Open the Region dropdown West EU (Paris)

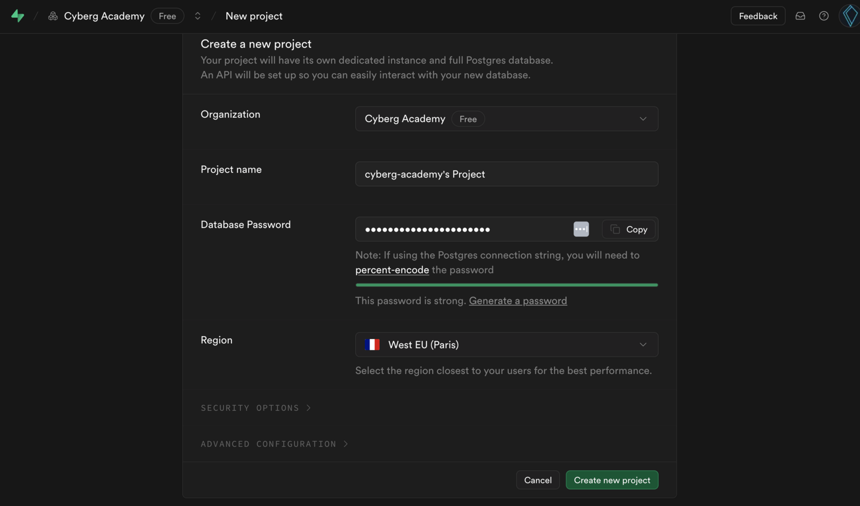(507, 345)
